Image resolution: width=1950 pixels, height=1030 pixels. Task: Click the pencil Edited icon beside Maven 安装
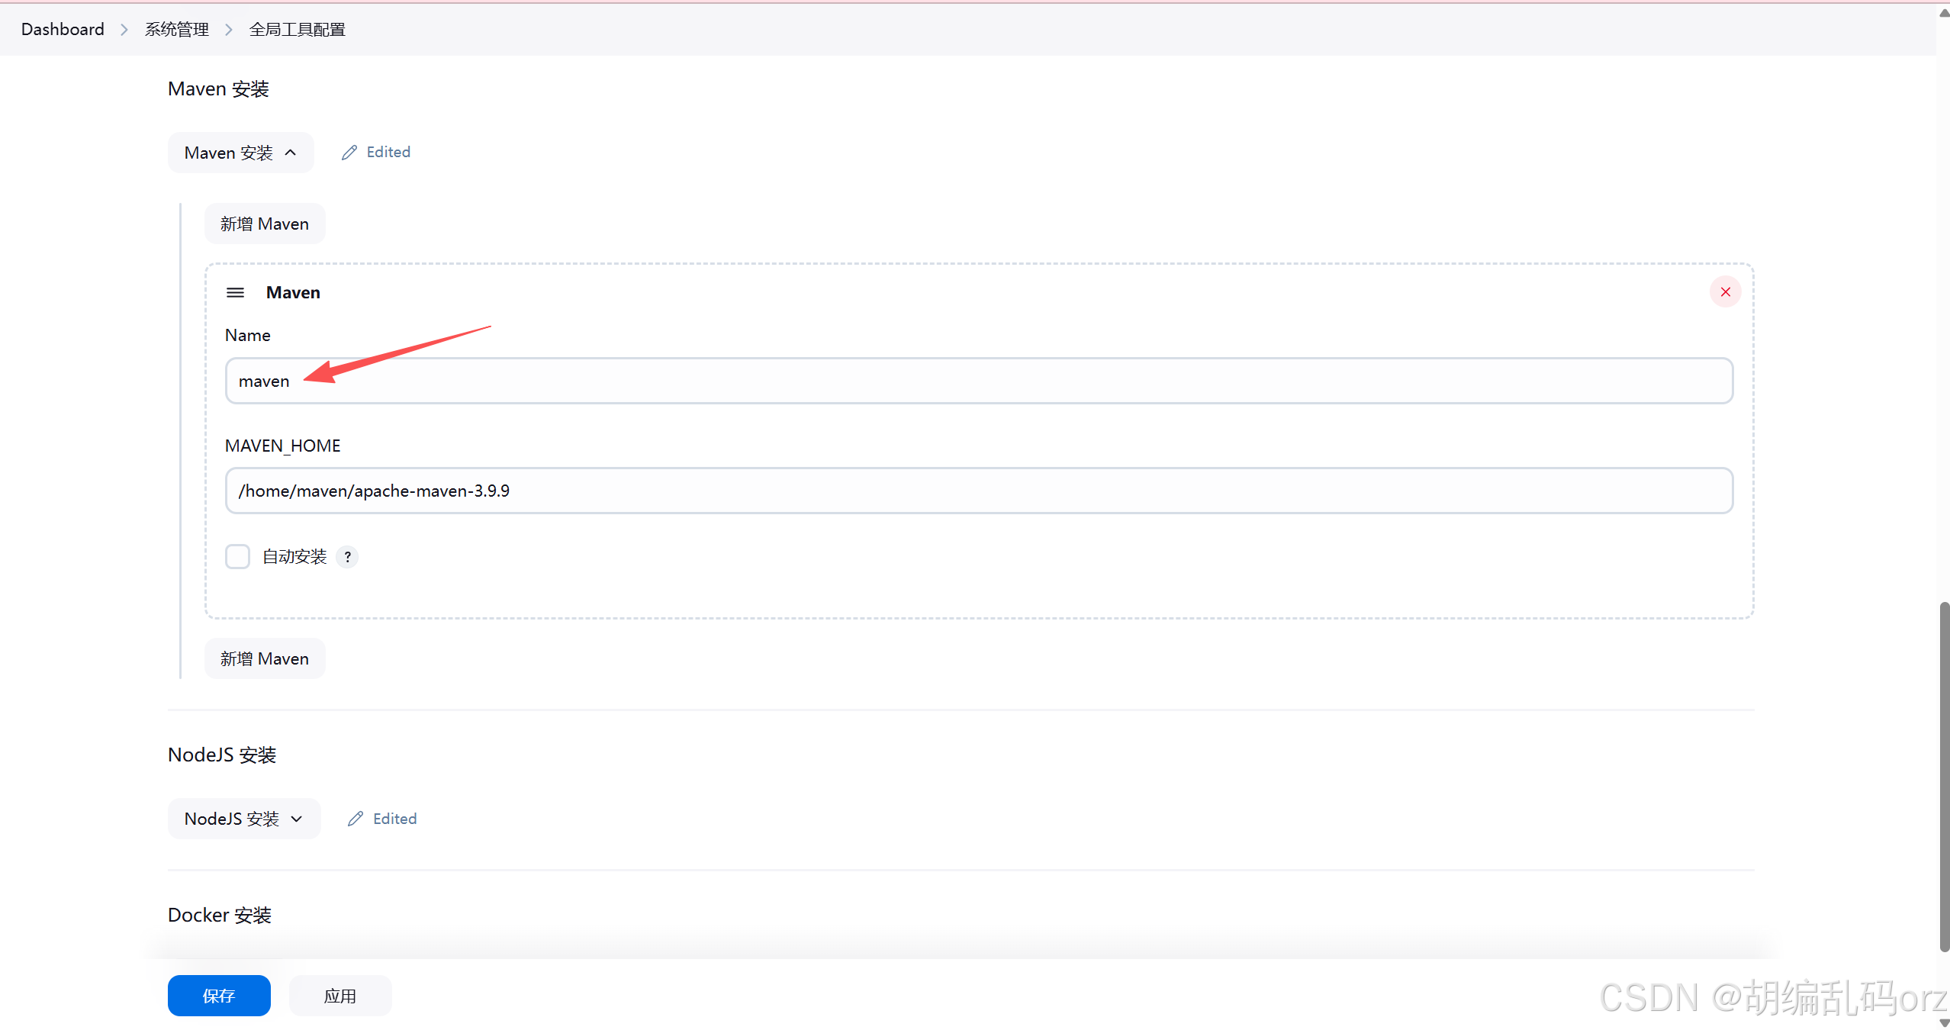click(349, 153)
